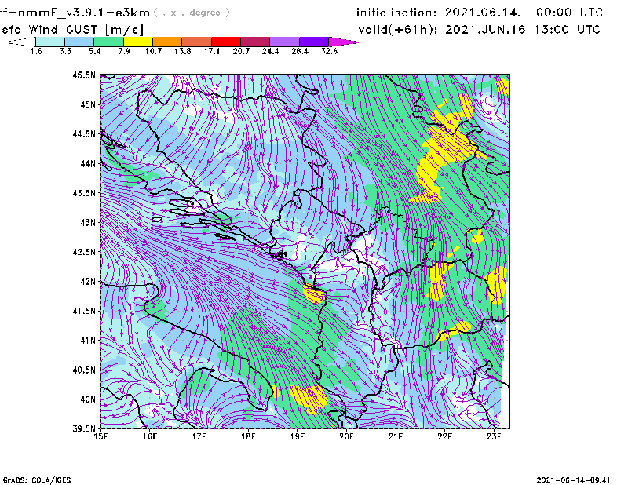Click the 16E longitude label
This screenshot has width=628, height=485.
(150, 436)
